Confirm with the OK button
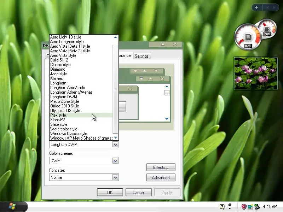Image resolution: width=283 pixels, height=212 pixels. (110, 192)
